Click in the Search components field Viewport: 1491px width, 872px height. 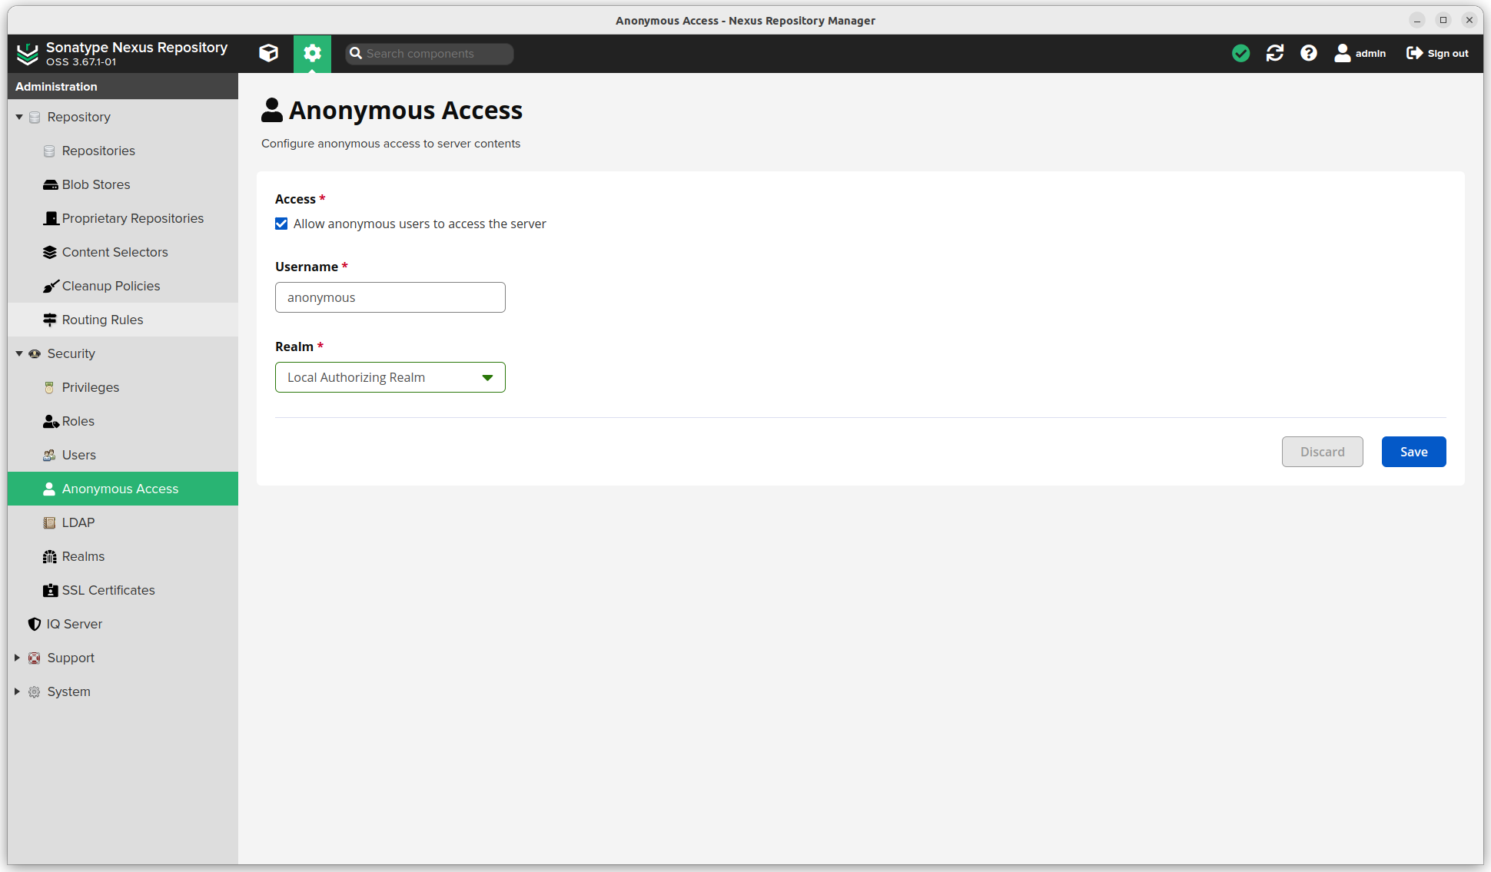click(x=429, y=54)
